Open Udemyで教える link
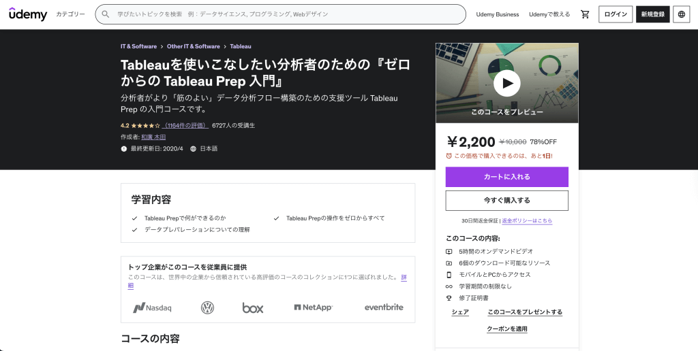The image size is (698, 351). coord(549,14)
